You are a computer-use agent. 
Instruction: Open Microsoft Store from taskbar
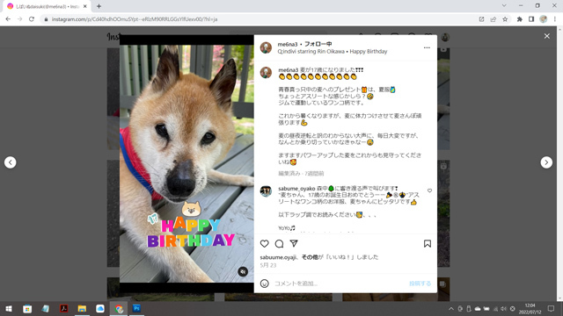tap(27, 308)
